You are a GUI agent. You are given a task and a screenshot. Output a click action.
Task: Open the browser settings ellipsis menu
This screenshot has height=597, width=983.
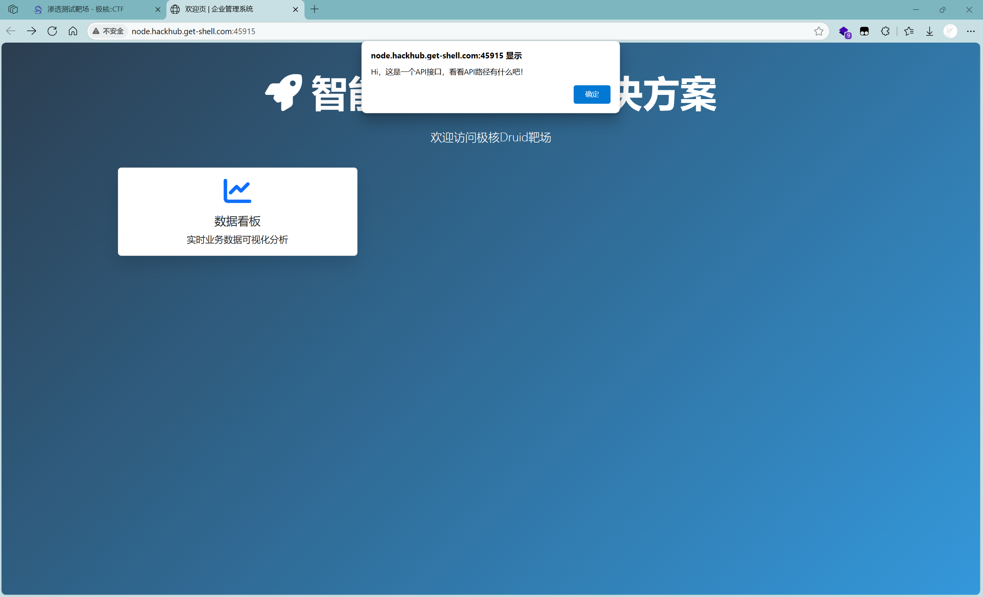click(971, 31)
